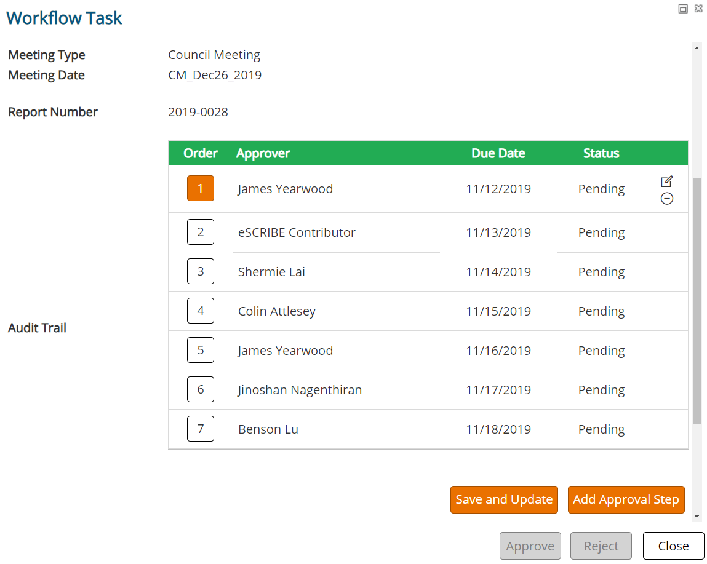
Task: Remove approval step 1 with the minus icon
Action: (x=667, y=199)
